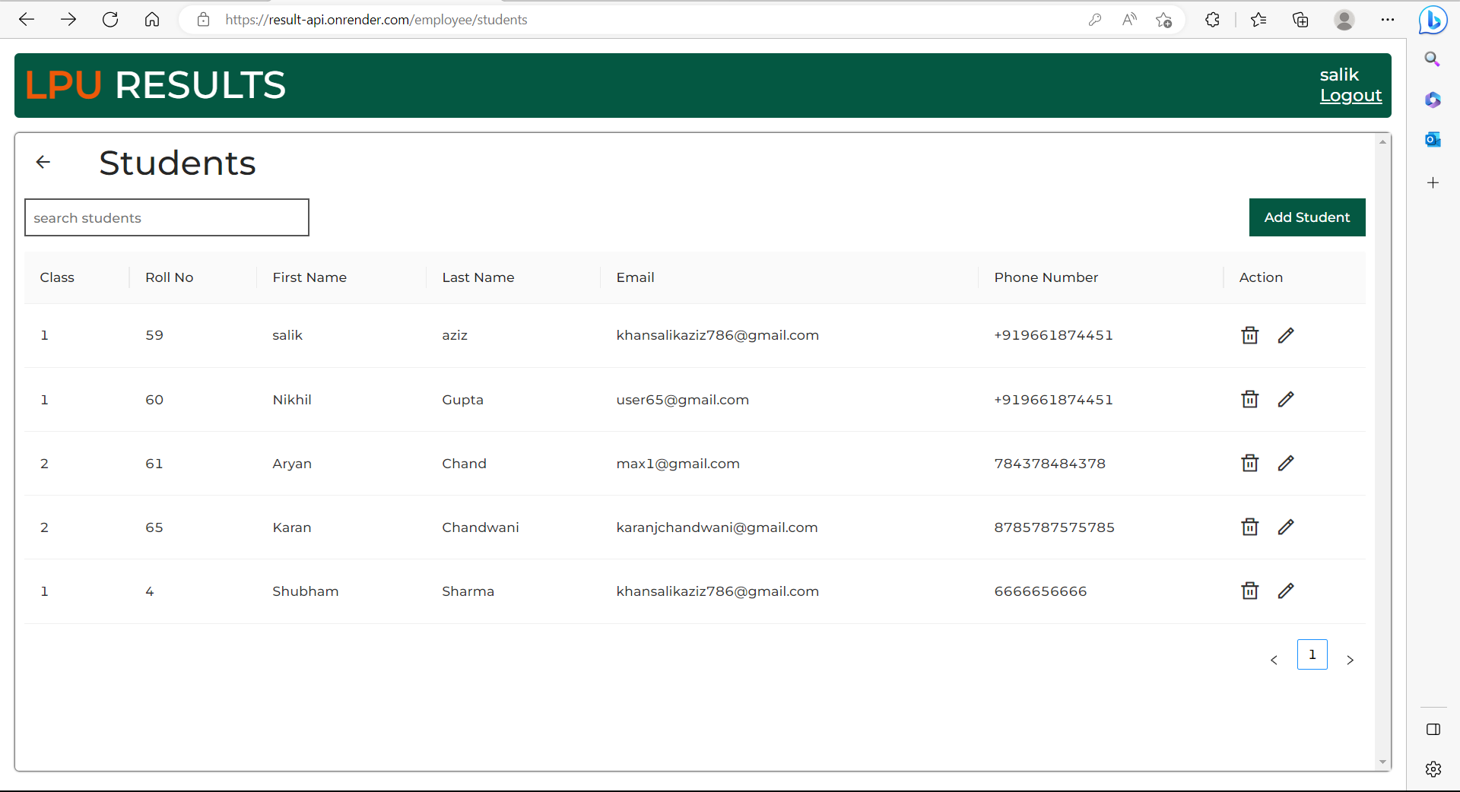Open the browser profile avatar
This screenshot has height=792, width=1460.
1344,20
